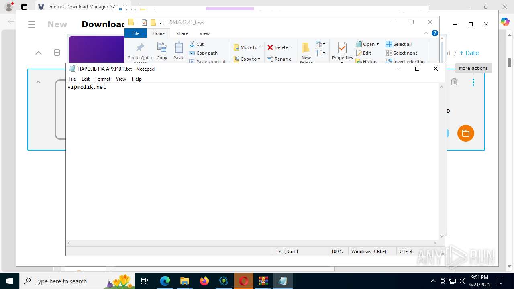Click Notepad's horizontal scrollbar

pyautogui.click(x=252, y=243)
